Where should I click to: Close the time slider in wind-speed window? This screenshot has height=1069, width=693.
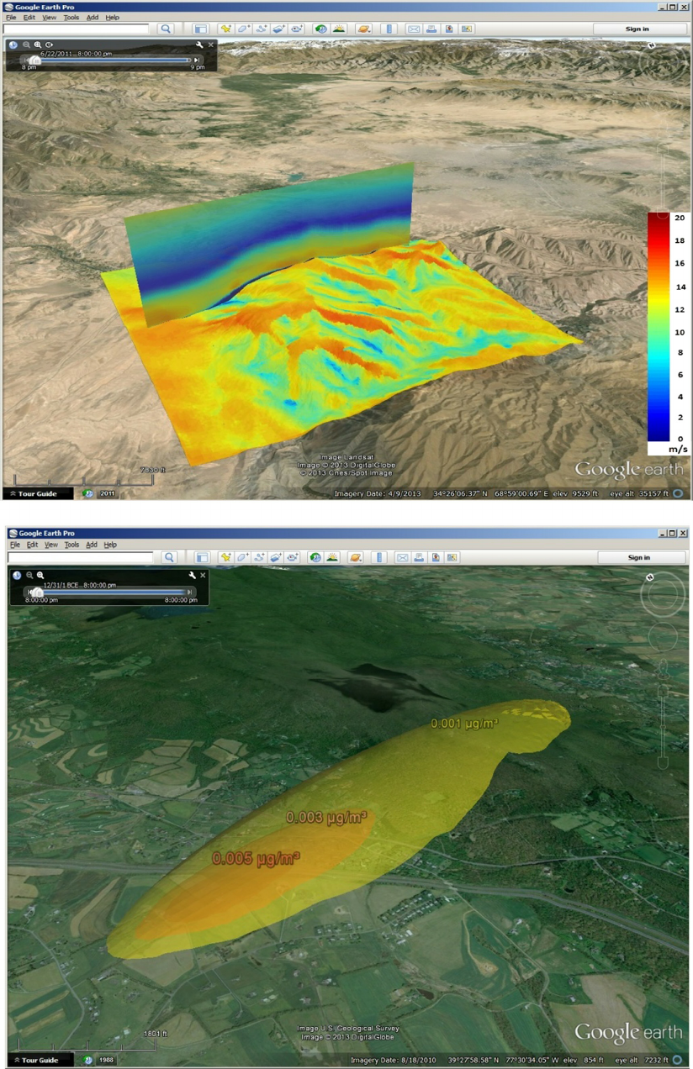[211, 45]
